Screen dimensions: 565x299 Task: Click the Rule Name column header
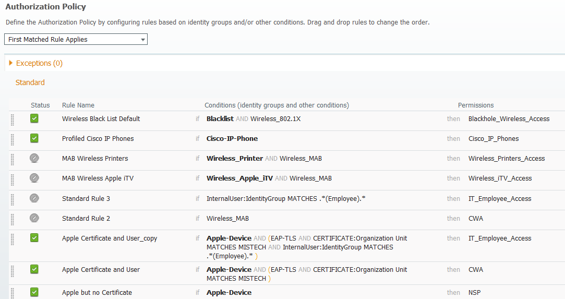tap(78, 105)
